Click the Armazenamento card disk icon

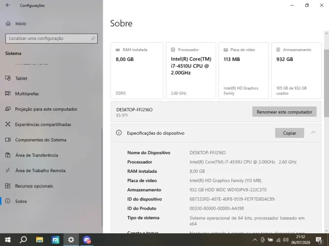[x=278, y=50]
